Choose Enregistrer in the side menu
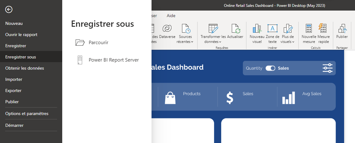355x143 pixels. (16, 46)
